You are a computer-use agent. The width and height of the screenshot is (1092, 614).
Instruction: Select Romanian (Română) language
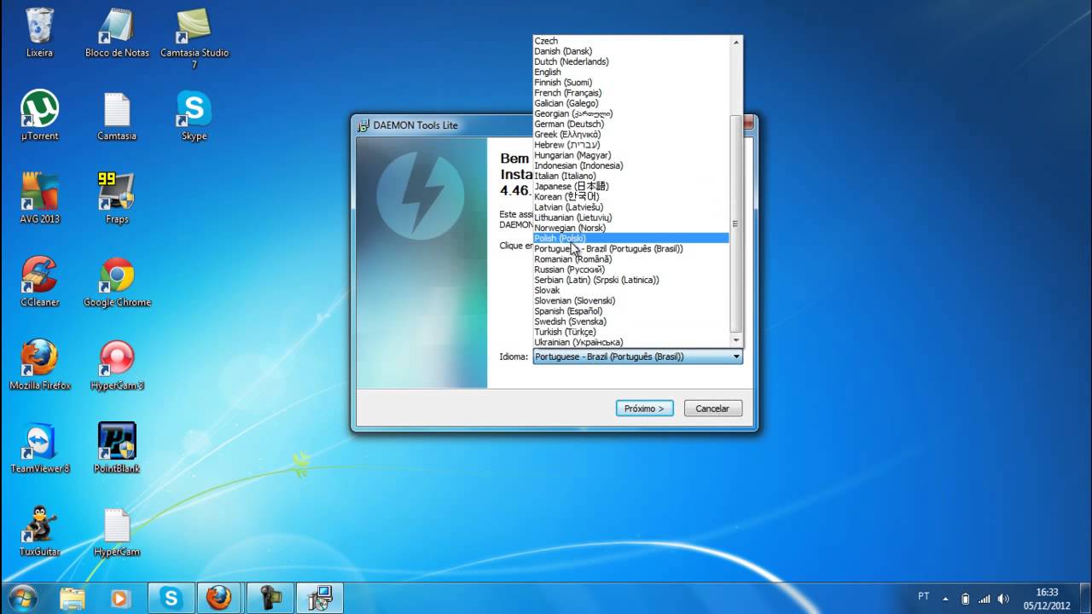(631, 259)
